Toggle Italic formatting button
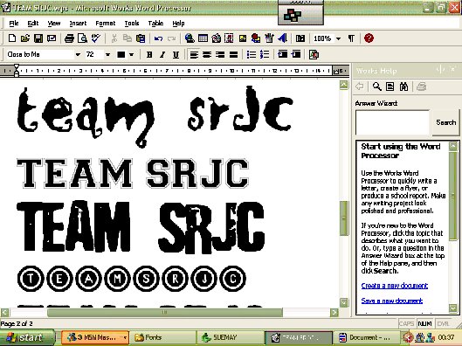462x346 pixels. click(162, 54)
